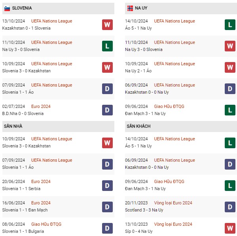This screenshot has height=236, width=237.
Task: Open UEFA Nations League link dated 13/10/2024
Action: point(51,21)
